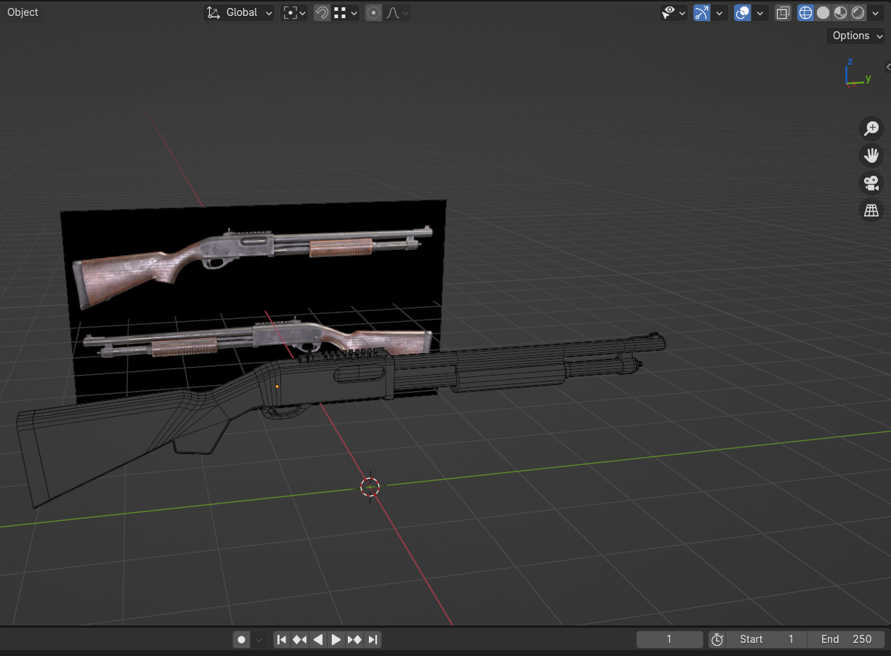
Task: Open the Global transform orientation dropdown
Action: click(x=240, y=12)
